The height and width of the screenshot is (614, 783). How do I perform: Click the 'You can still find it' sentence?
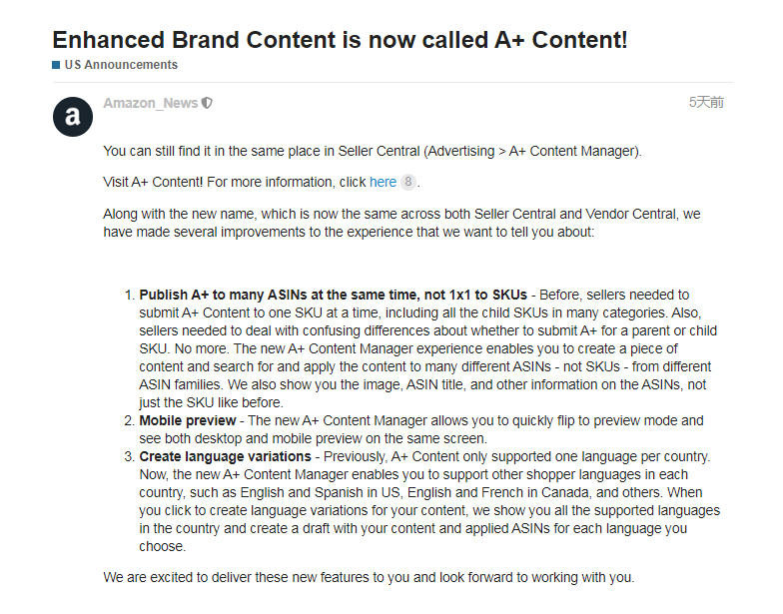coord(373,152)
